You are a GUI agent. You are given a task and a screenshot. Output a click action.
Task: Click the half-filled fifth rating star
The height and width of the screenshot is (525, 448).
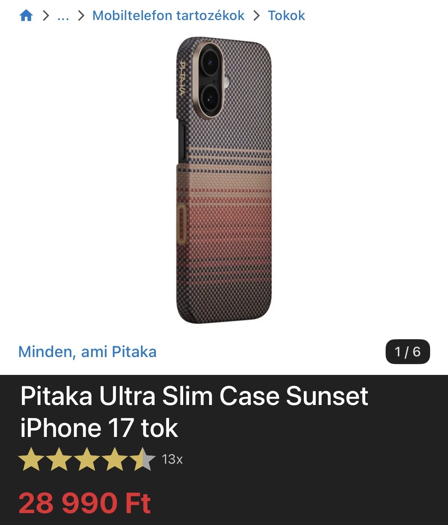tap(143, 459)
